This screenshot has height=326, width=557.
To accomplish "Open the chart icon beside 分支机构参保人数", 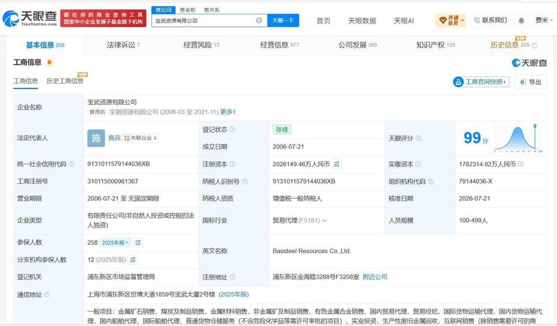I will [133, 259].
